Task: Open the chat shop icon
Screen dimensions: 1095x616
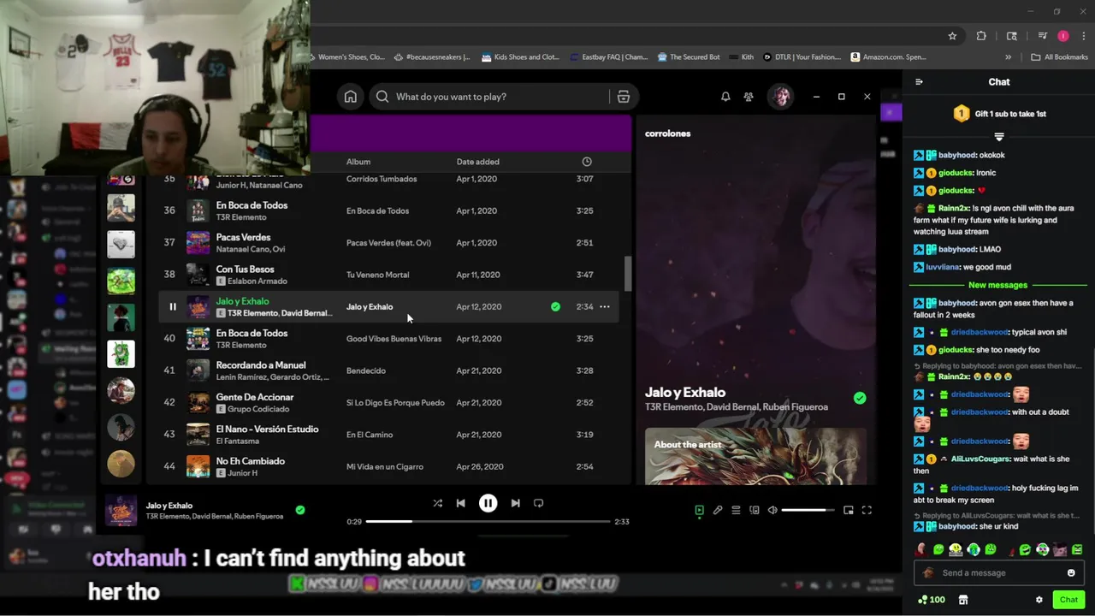Action: tap(962, 600)
